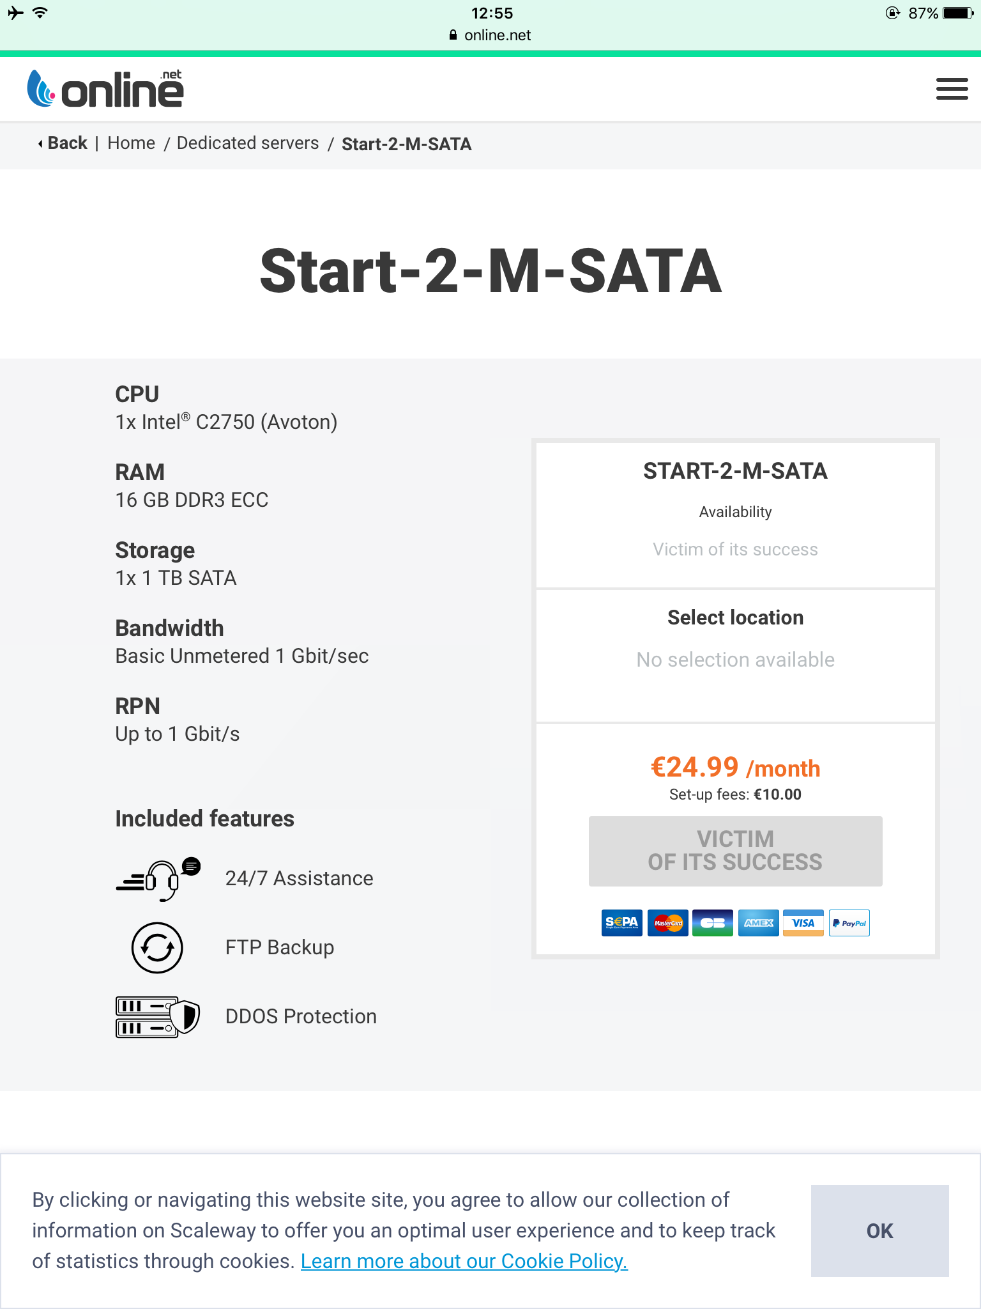
Task: Click the PayPal payment icon
Action: [849, 923]
